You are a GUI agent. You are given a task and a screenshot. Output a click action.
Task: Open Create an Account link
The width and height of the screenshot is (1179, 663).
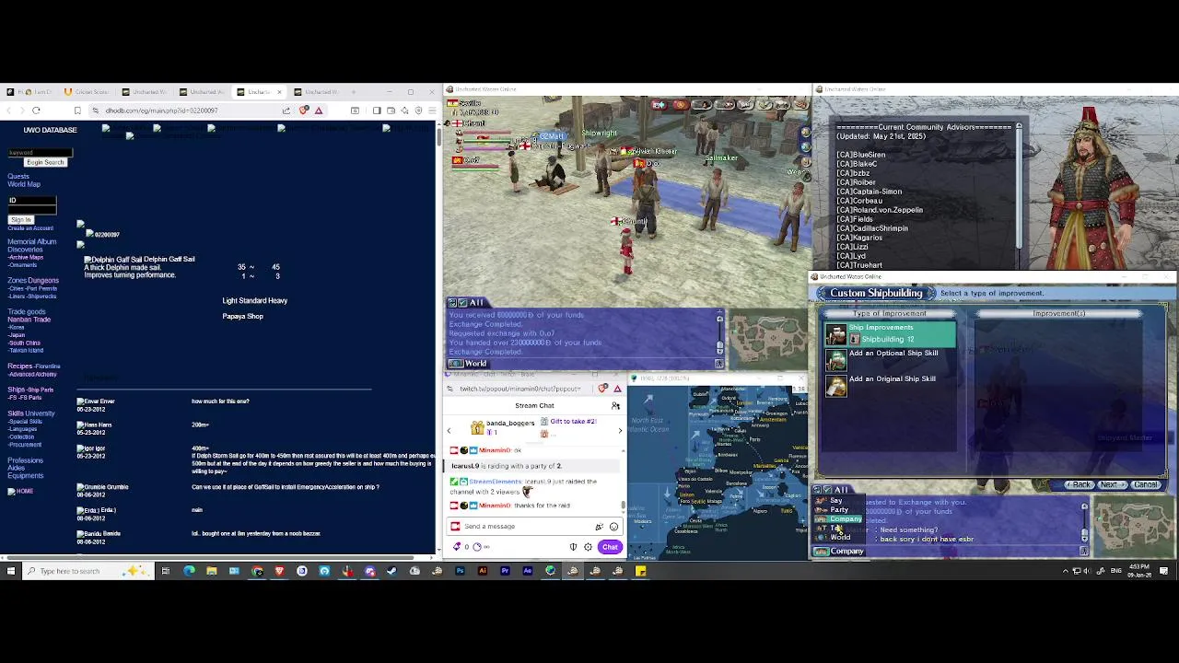pyautogui.click(x=30, y=228)
